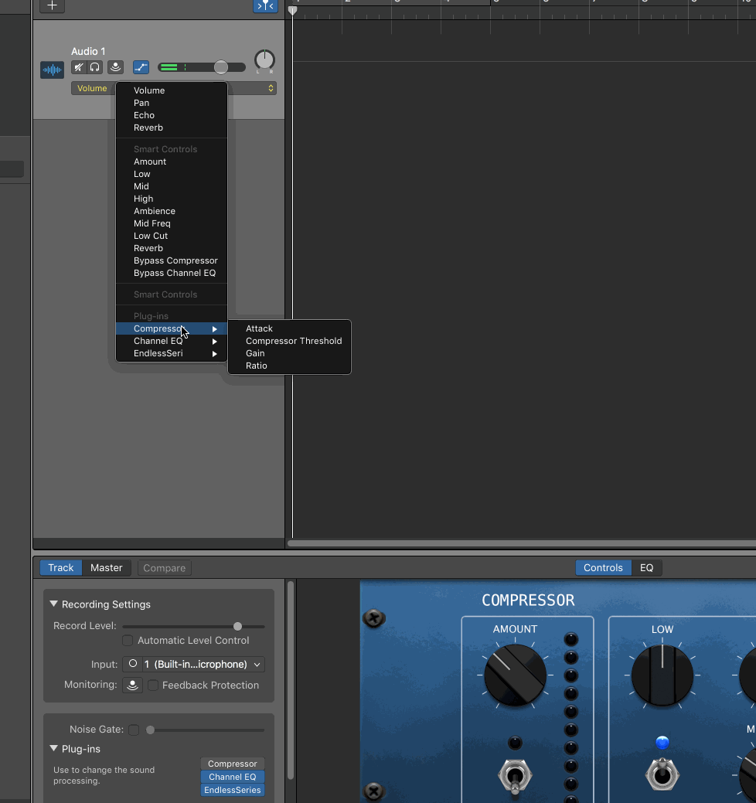Enable the Noise Gate checkbox
756x803 pixels.
point(134,730)
